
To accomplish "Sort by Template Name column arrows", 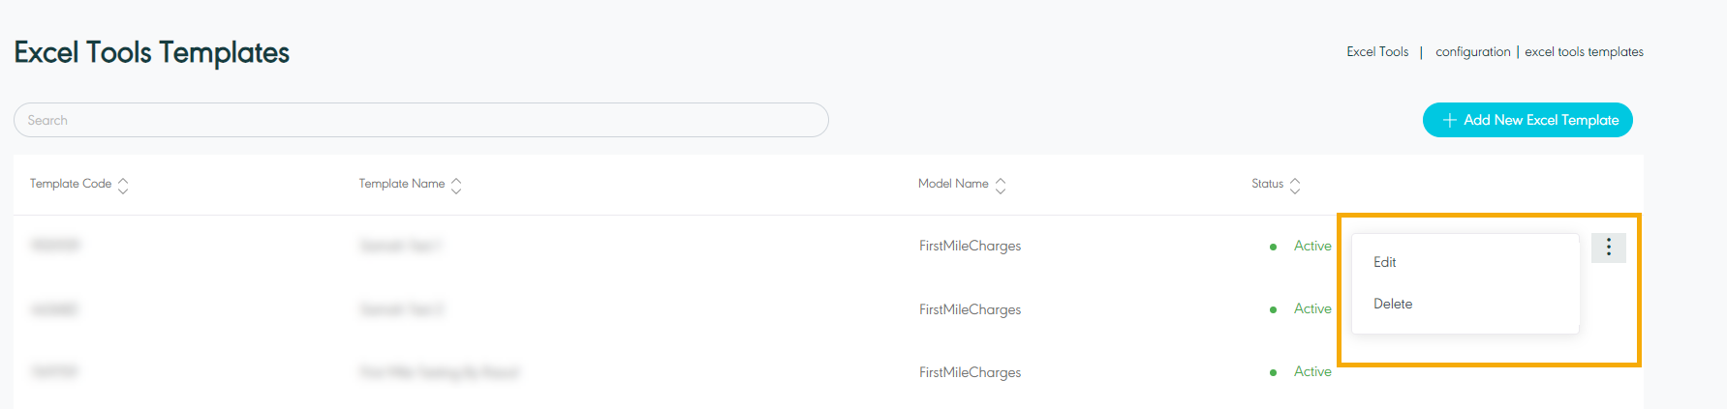I will 456,185.
